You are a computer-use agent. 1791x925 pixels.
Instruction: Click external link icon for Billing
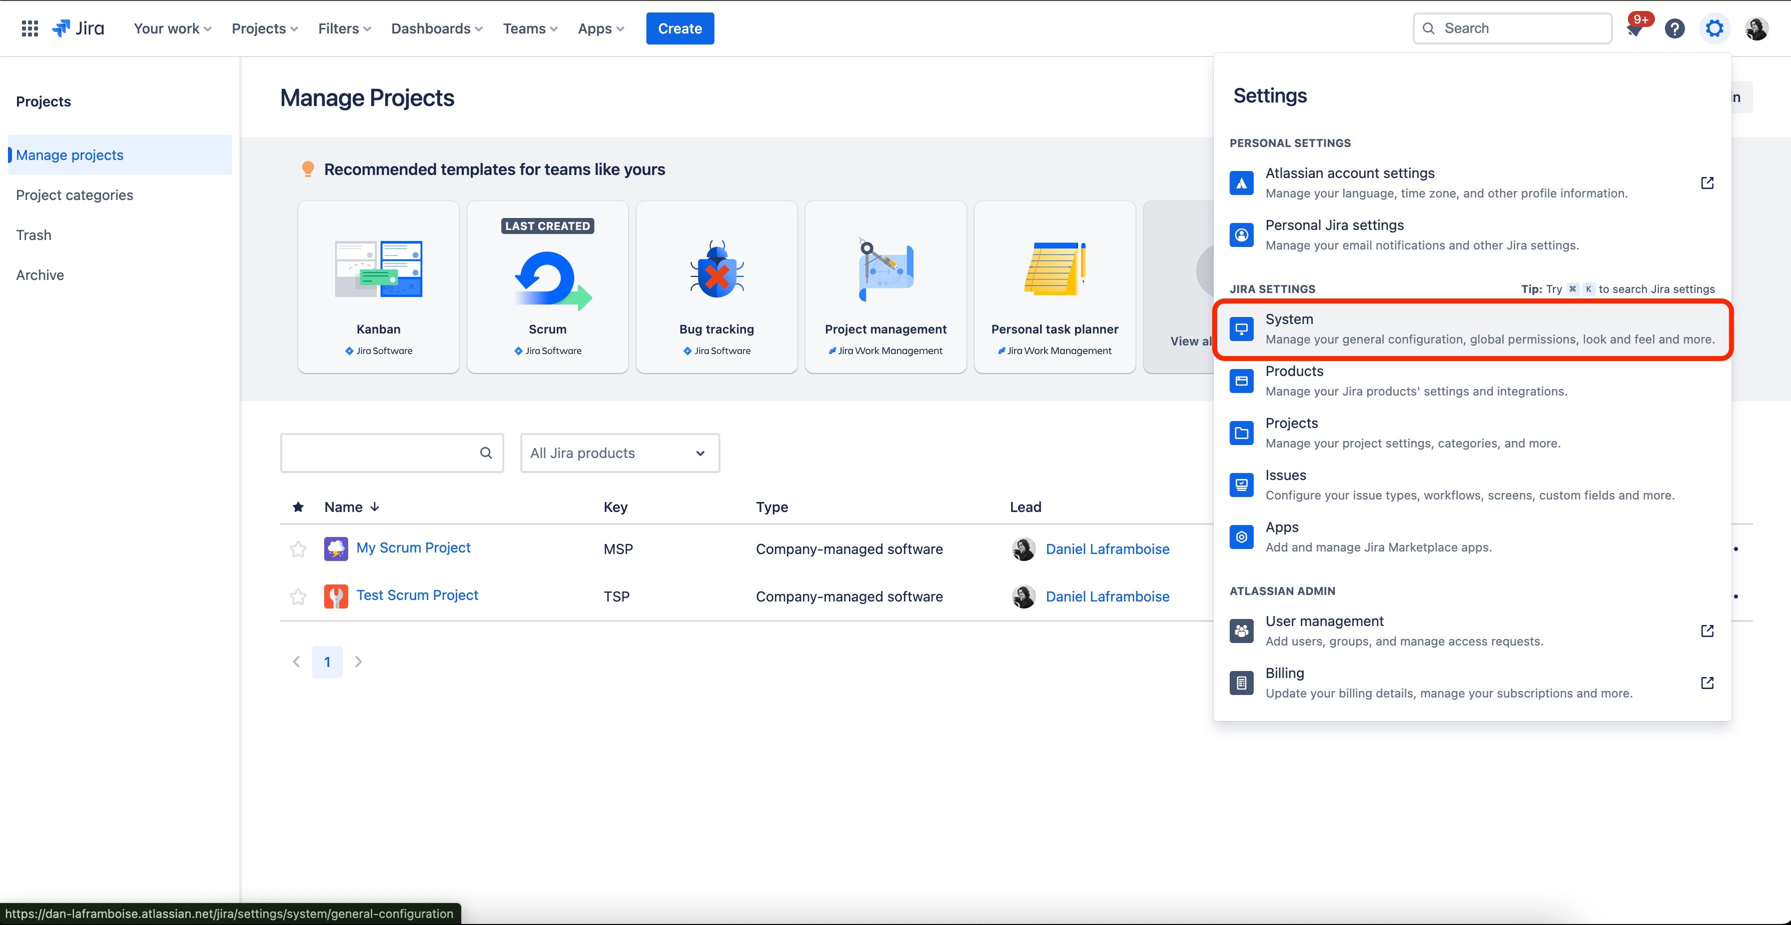pos(1707,683)
